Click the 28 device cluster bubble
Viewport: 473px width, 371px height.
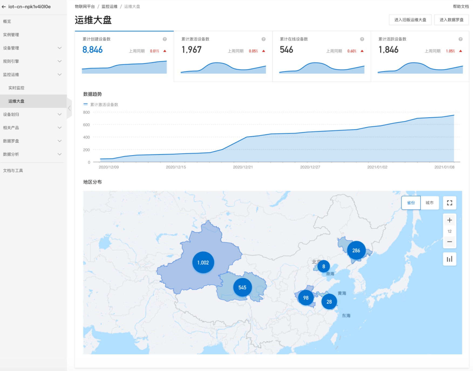[329, 302]
